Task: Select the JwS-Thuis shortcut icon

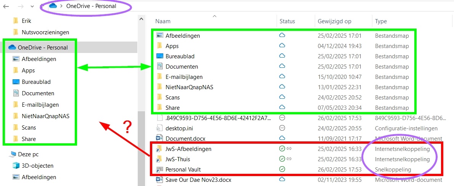Action: point(159,159)
